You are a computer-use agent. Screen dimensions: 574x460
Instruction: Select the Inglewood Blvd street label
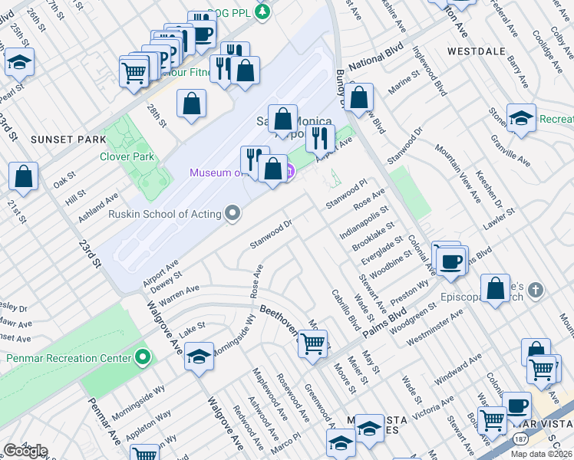pyautogui.click(x=430, y=71)
